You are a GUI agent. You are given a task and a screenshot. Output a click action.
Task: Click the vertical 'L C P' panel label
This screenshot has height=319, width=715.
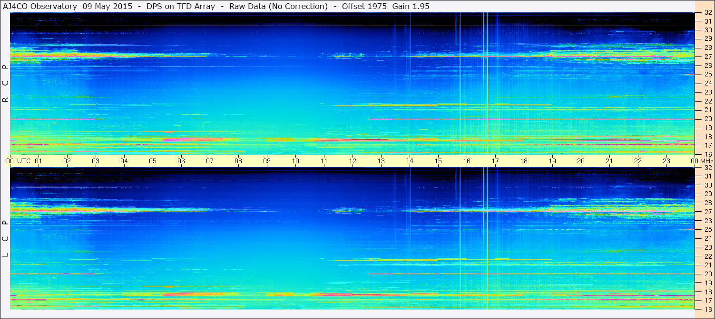(x=5, y=239)
